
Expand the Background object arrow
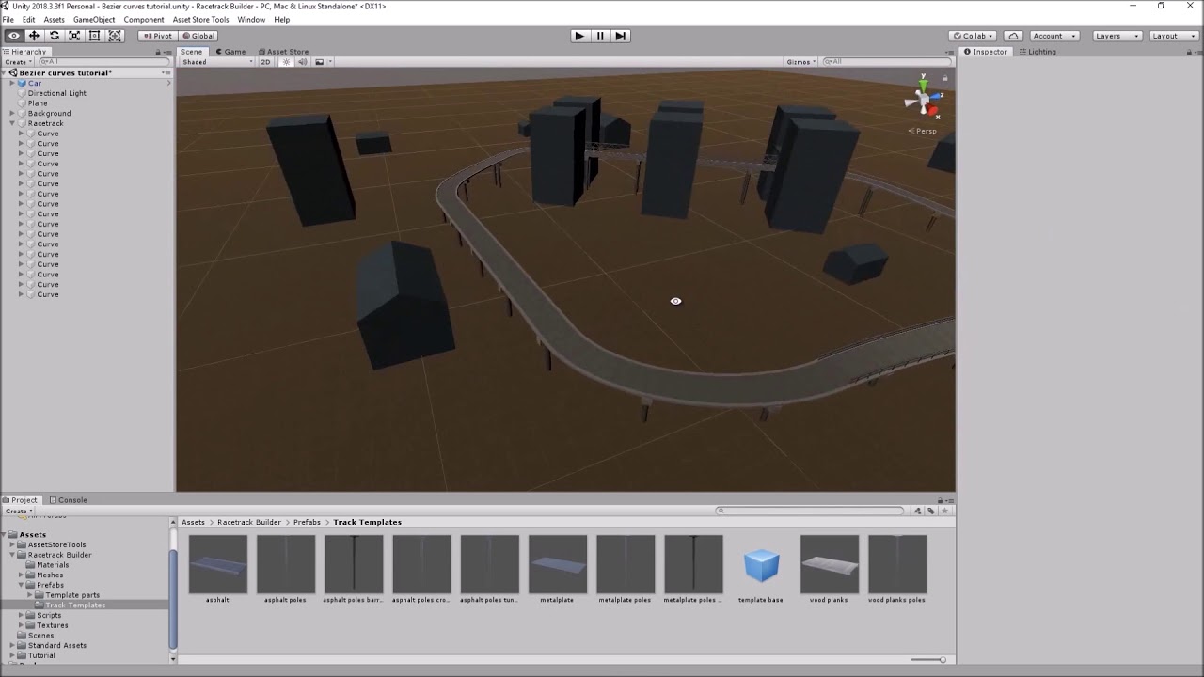(x=12, y=114)
